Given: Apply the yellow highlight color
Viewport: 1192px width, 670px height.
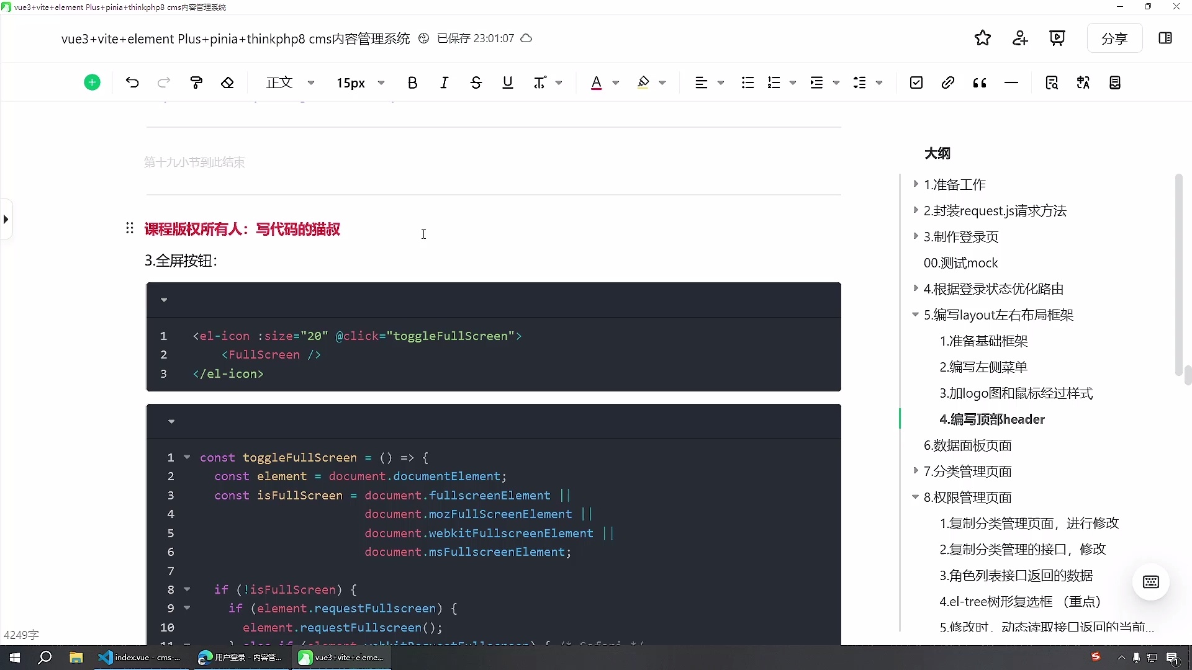Looking at the screenshot, I should (643, 83).
